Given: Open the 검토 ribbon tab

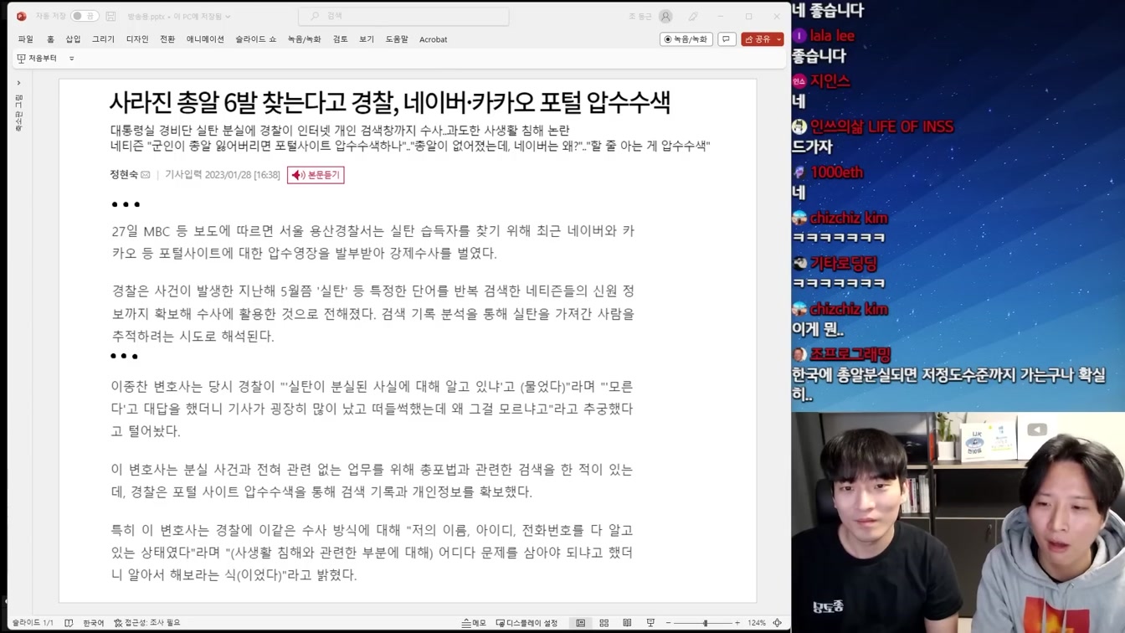Looking at the screenshot, I should click(340, 39).
